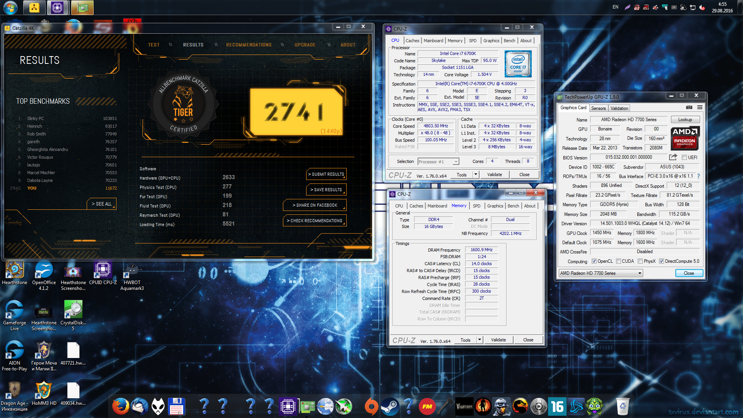Toggle the UEFI checkbox in GPU-Z

point(684,157)
